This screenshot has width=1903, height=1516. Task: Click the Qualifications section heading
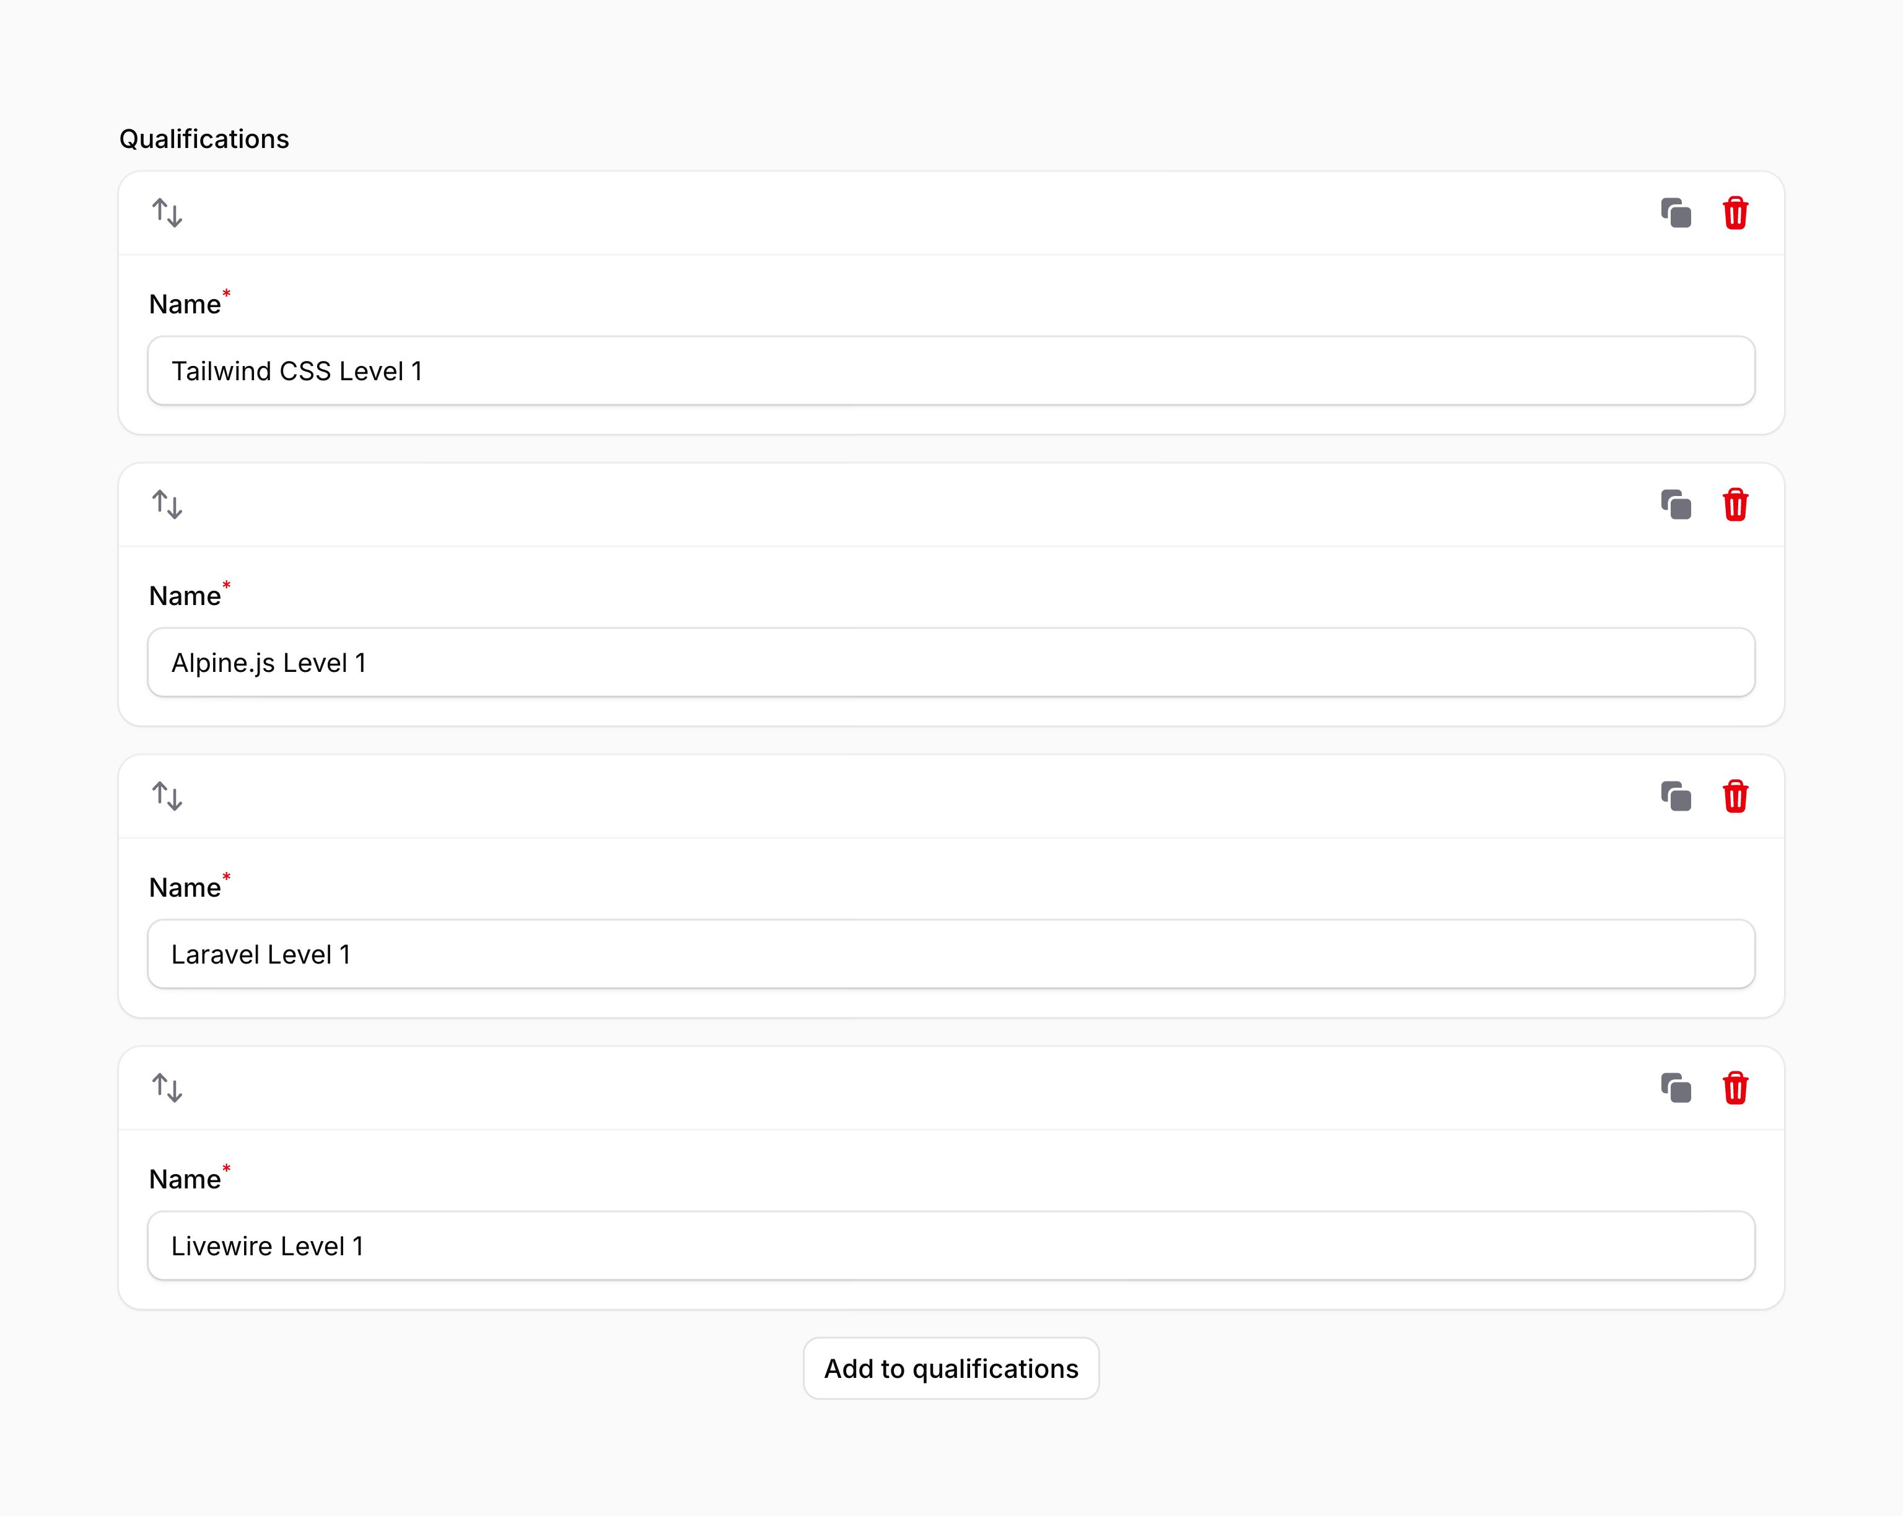[204, 139]
